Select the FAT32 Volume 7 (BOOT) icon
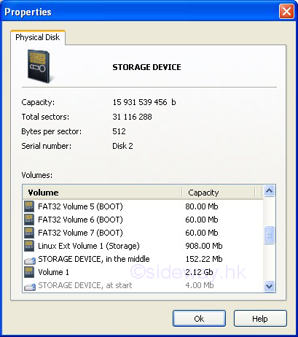Viewport: 298px width, 337px height. tap(29, 233)
